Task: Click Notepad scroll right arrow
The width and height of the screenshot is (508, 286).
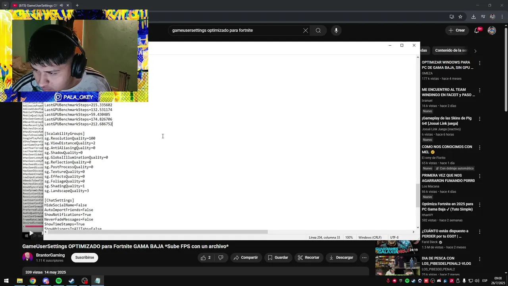Action: coord(413,232)
